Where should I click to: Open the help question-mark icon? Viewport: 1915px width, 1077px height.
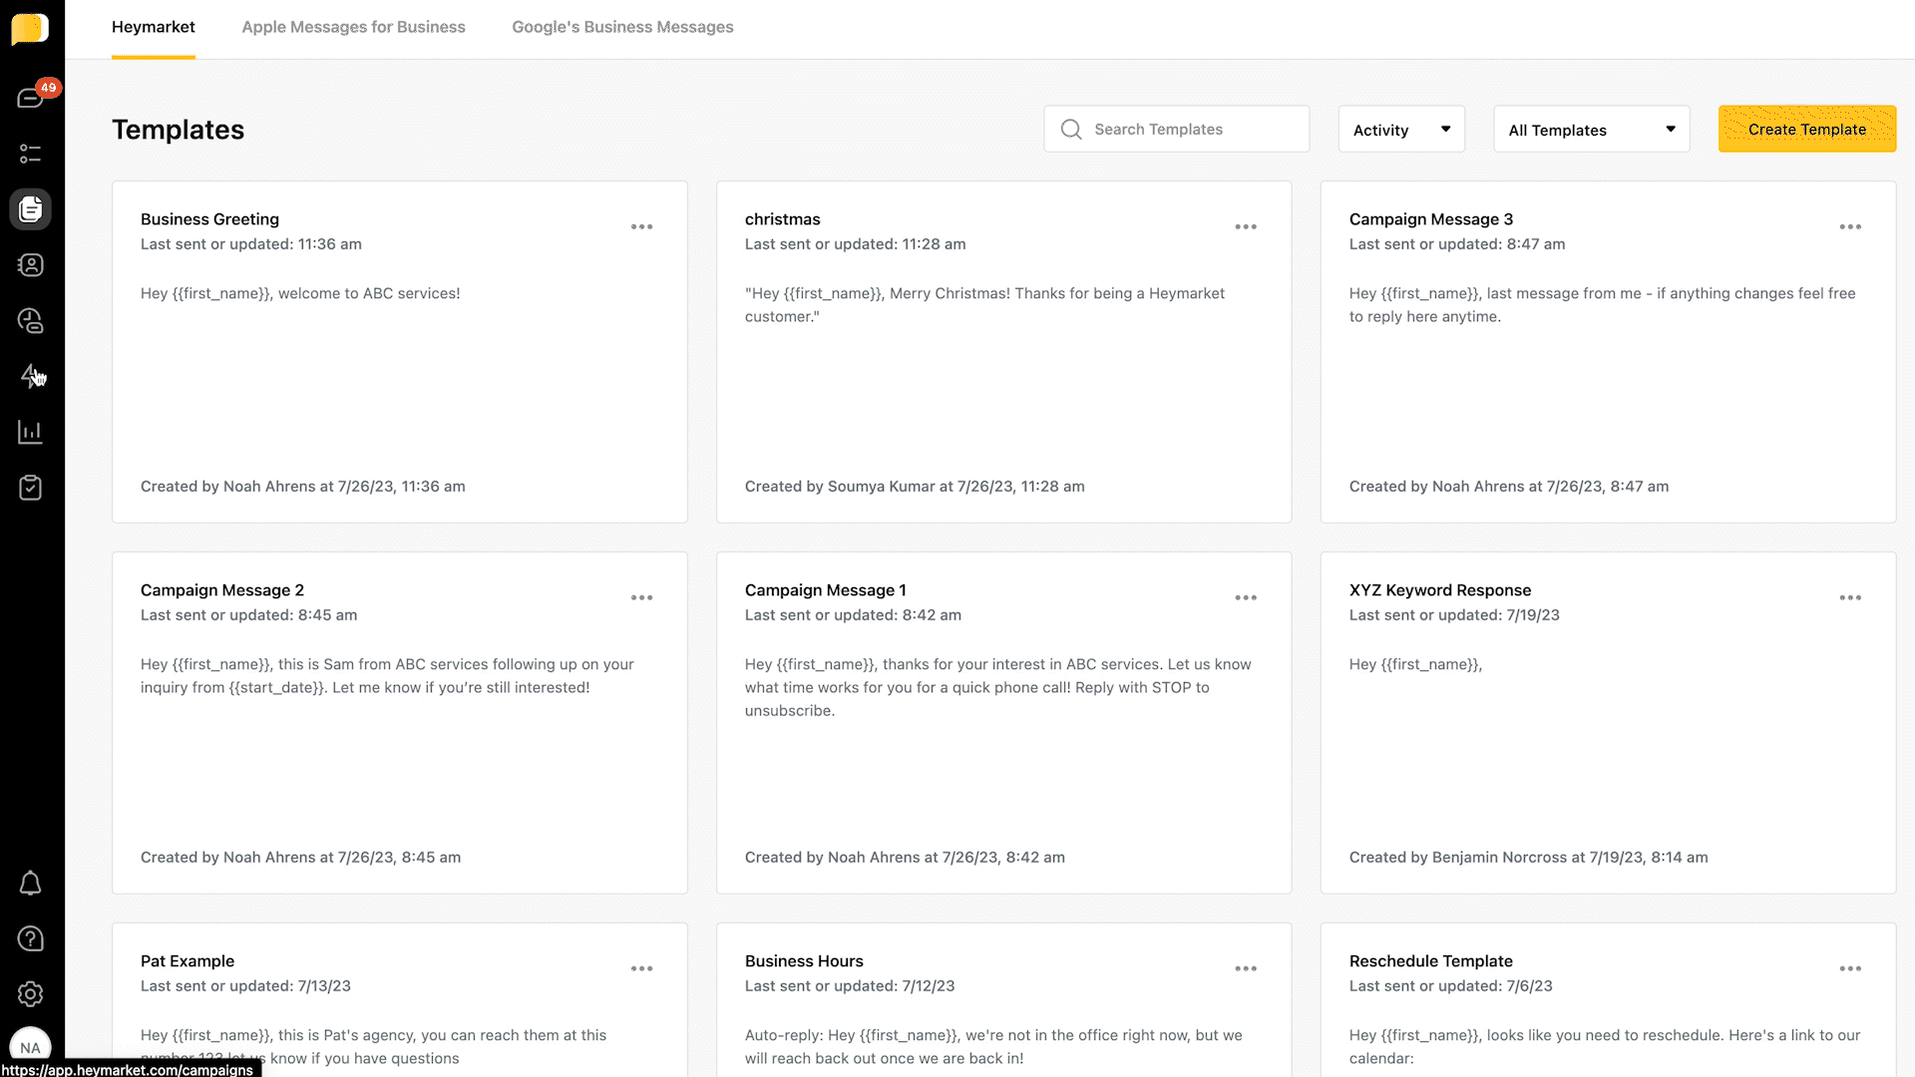(x=31, y=938)
